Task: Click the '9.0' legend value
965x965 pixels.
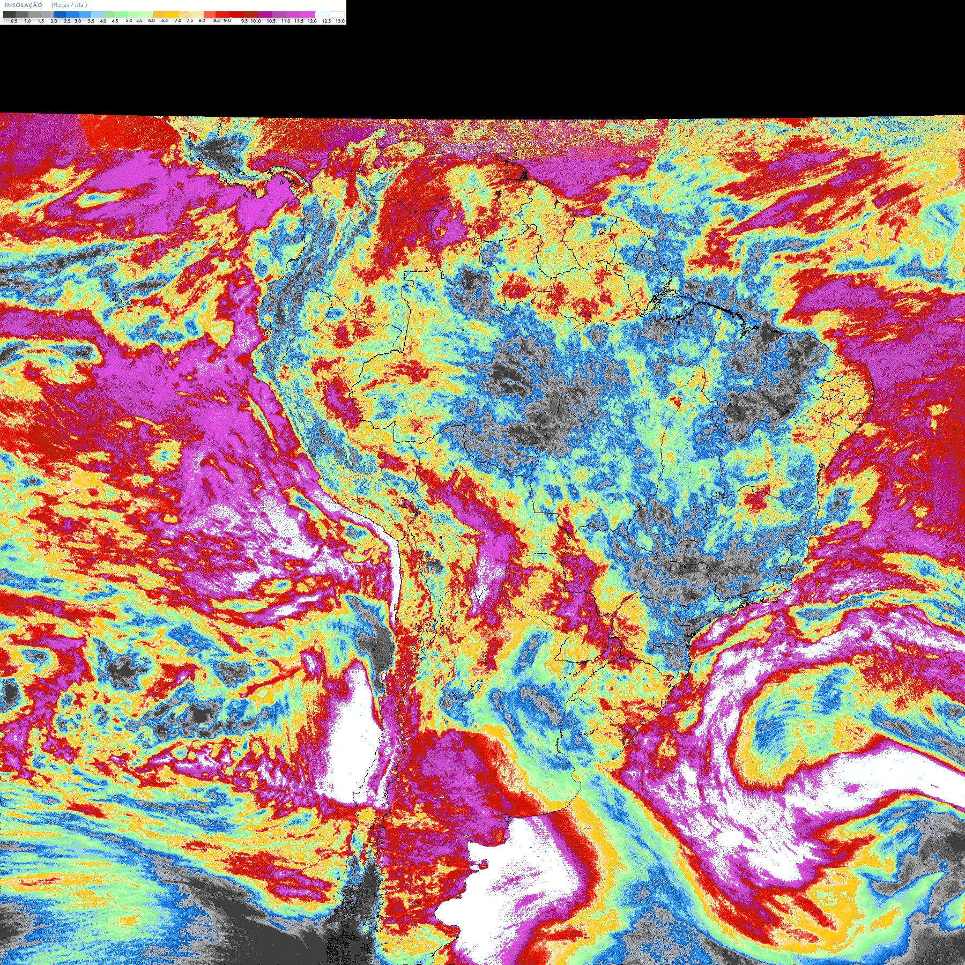Action: coord(227,20)
